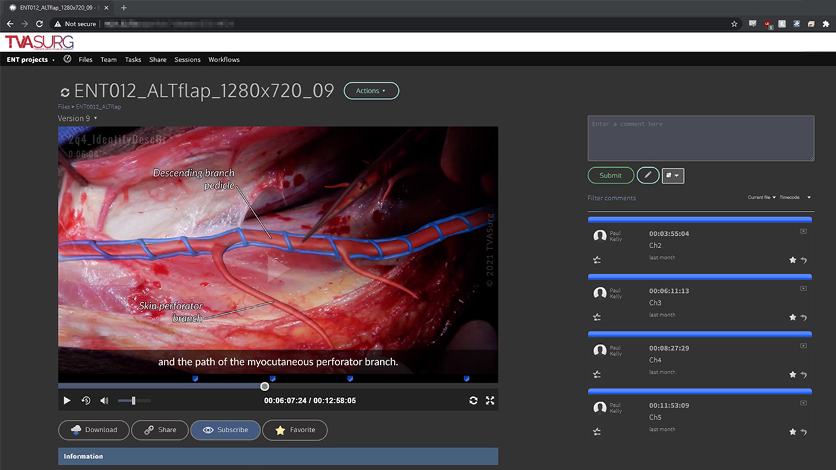Open browser Extensions puzzle icon
This screenshot has height=470, width=836.
click(826, 23)
